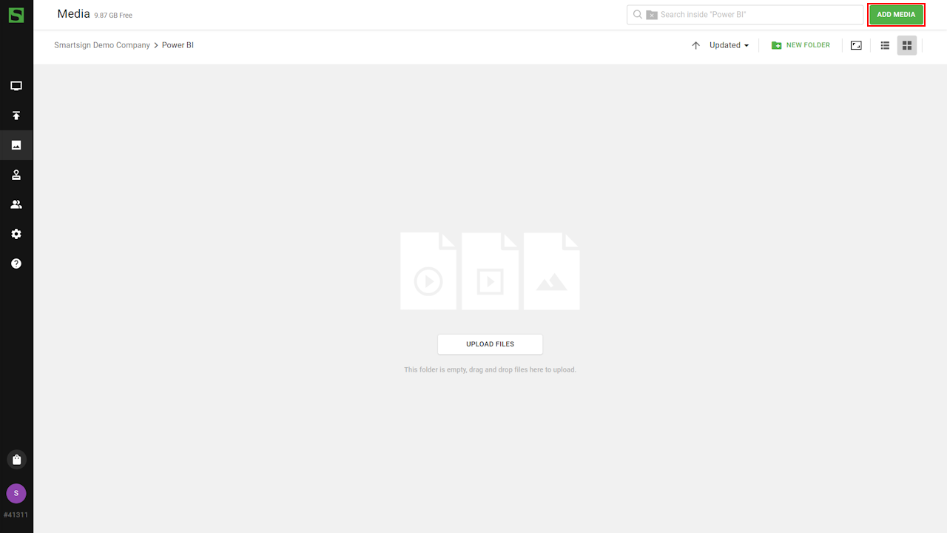
Task: Click the Smartsign logo in sidebar
Action: coord(16,15)
